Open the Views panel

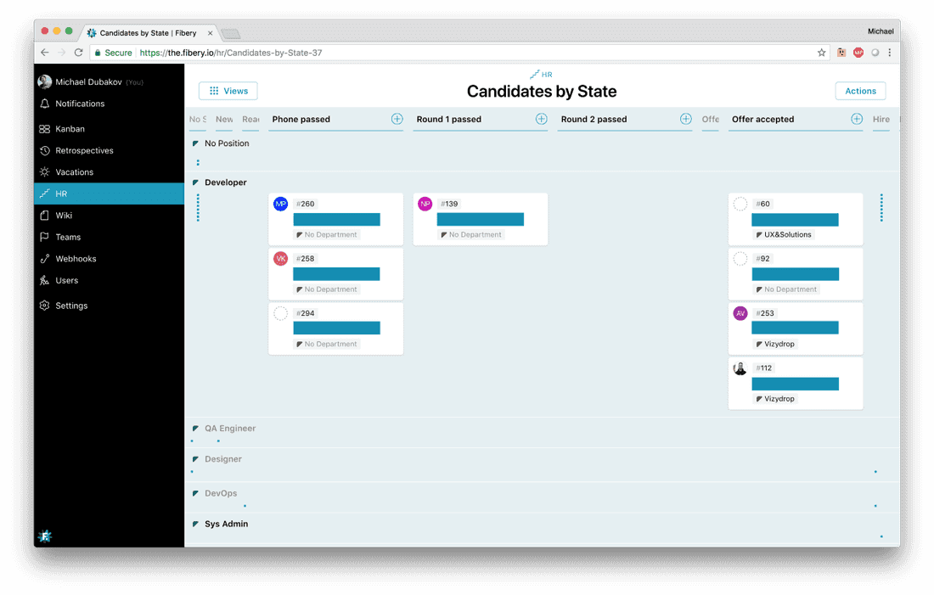pyautogui.click(x=228, y=91)
